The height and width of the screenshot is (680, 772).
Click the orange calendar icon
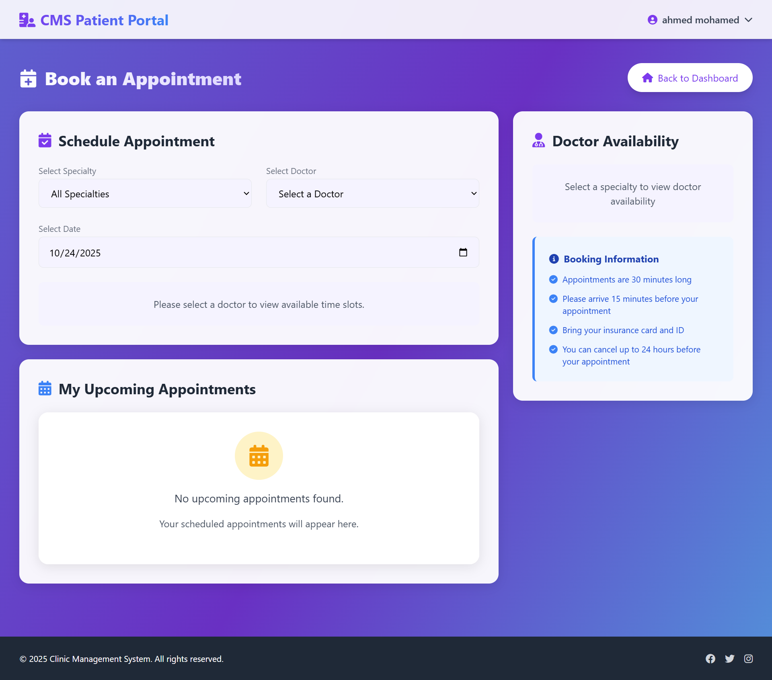[x=259, y=456]
